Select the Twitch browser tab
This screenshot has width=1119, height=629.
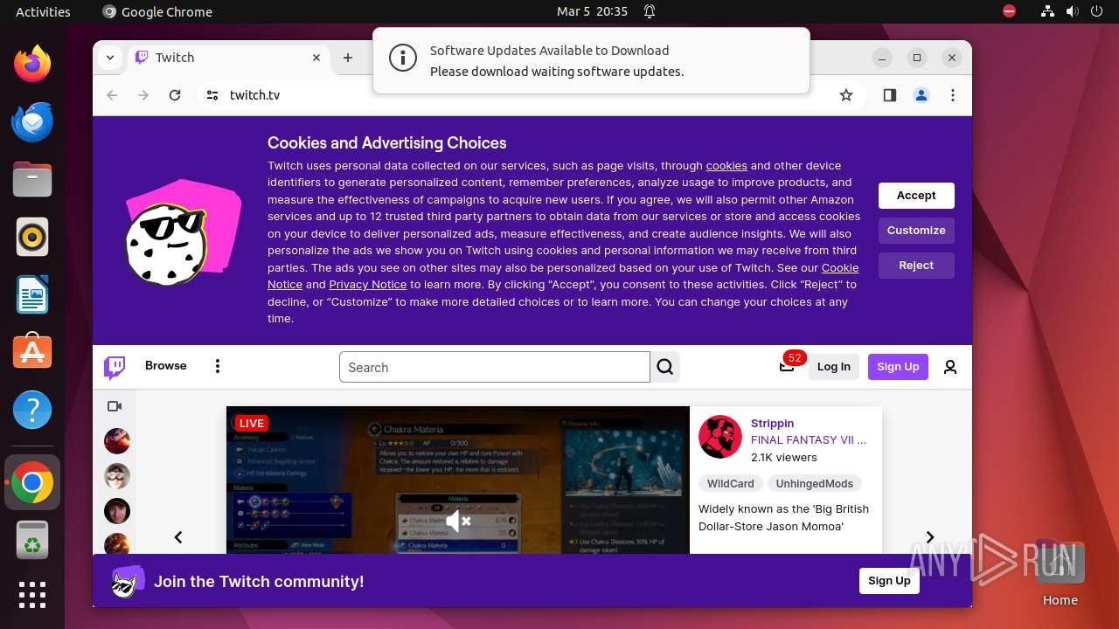229,58
